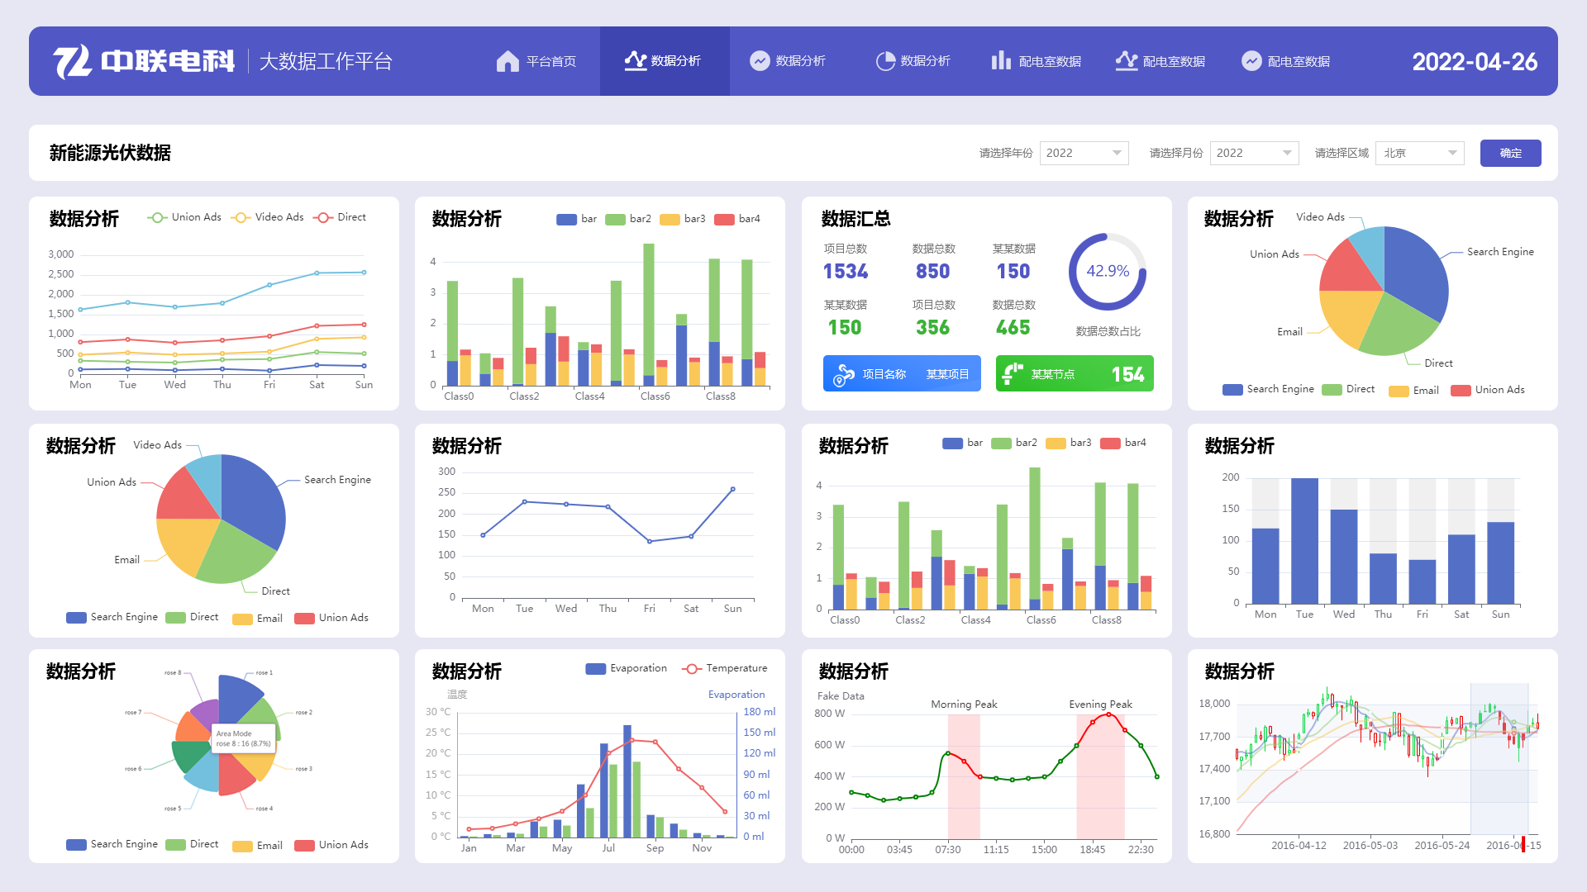
Task: Toggle bar4 legend in top-row bar chart
Action: tap(736, 219)
